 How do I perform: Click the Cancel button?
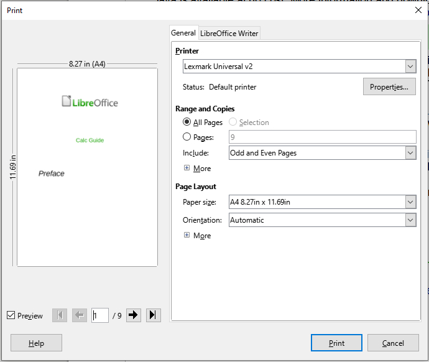tap(393, 343)
